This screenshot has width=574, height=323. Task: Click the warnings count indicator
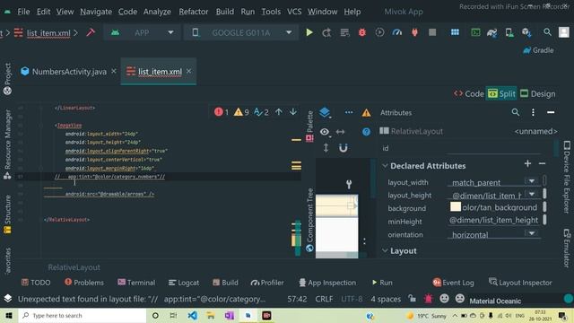coord(241,111)
